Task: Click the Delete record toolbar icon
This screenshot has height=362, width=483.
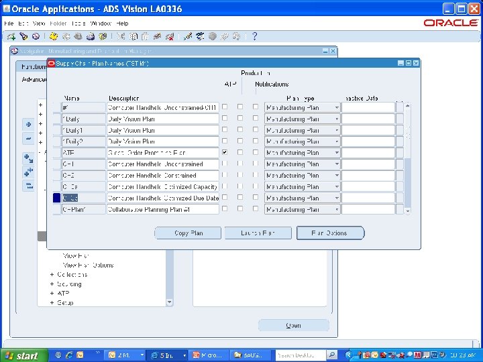Action: tap(170, 36)
